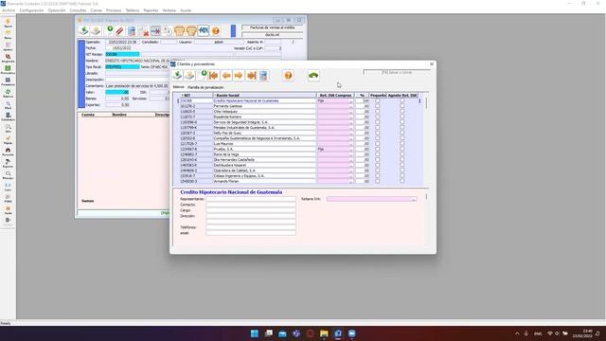
Task: Open Ret. ISR Compras dropdown for Armando Morian row
Action: [351, 181]
